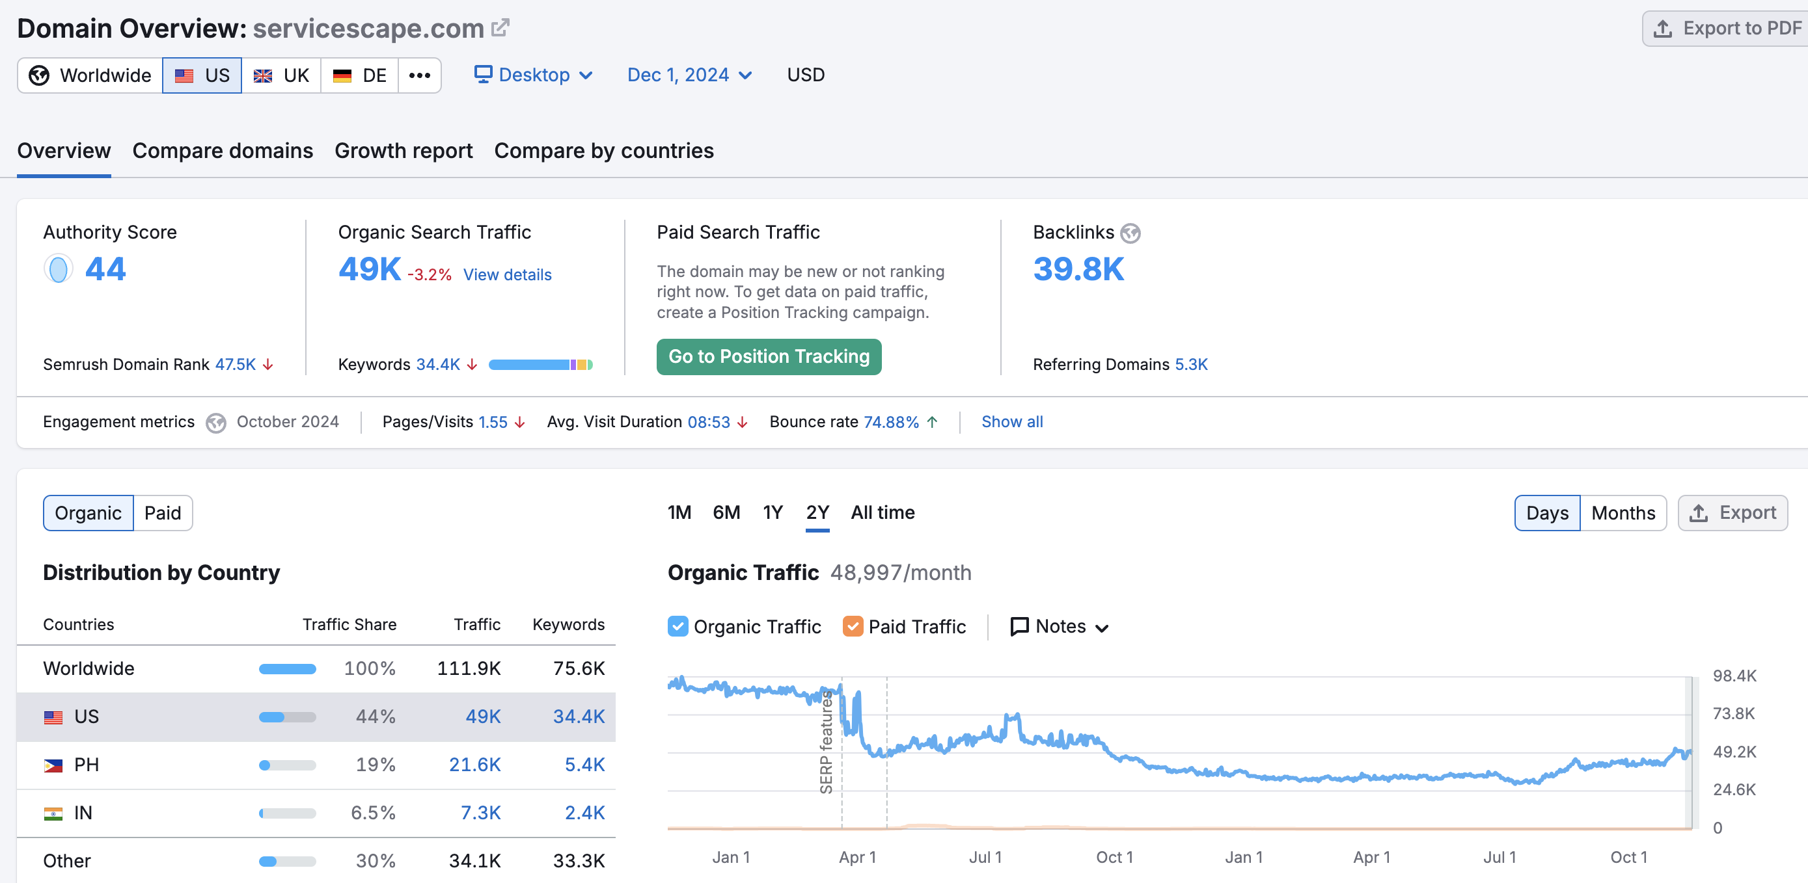The height and width of the screenshot is (883, 1808).
Task: Switch chart granularity to Months
Action: tap(1623, 512)
